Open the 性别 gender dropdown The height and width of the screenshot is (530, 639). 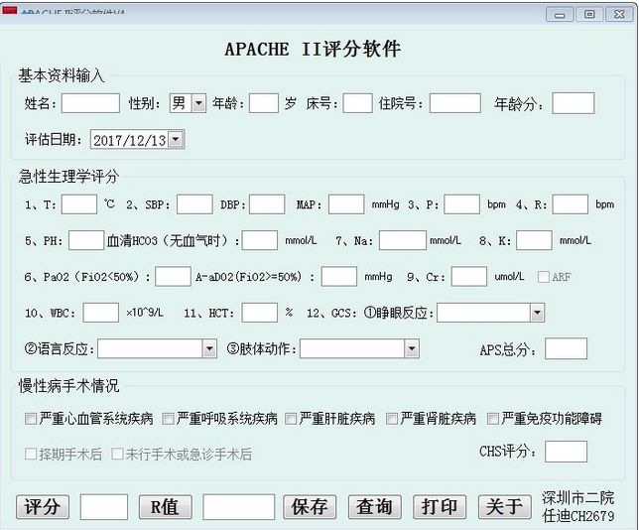point(198,103)
